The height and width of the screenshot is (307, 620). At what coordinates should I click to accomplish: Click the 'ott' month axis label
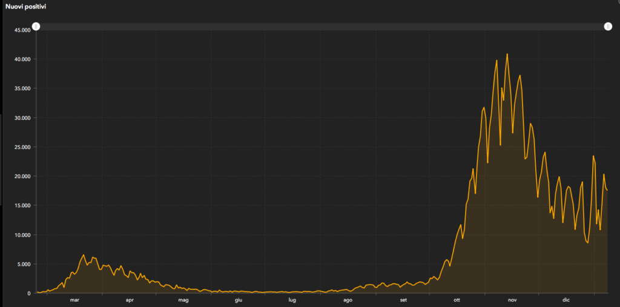pos(457,300)
